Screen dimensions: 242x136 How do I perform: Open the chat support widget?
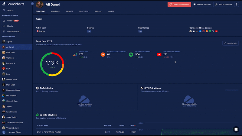pos(236,129)
